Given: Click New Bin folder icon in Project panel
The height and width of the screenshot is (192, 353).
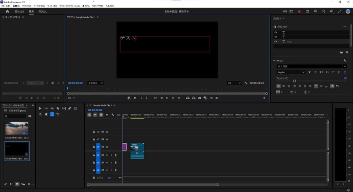Looking at the screenshot, I should 30,116.
